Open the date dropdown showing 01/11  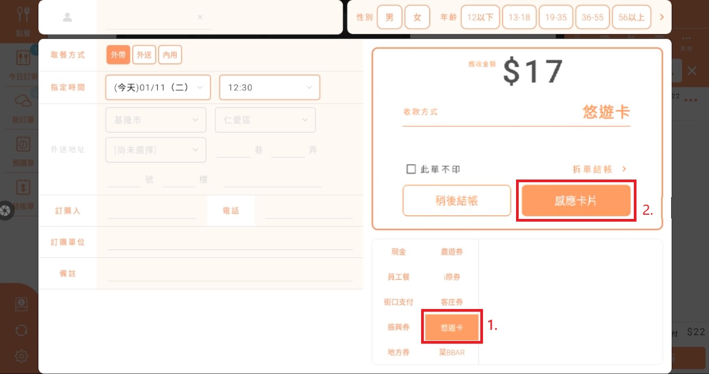pos(158,87)
